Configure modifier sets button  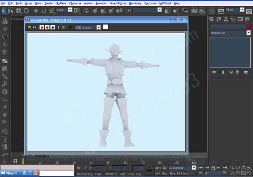click(246, 72)
